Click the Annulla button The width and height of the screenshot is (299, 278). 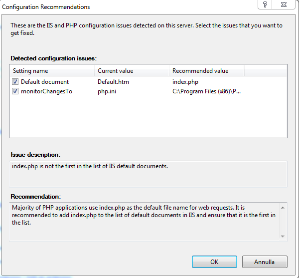[265, 262]
